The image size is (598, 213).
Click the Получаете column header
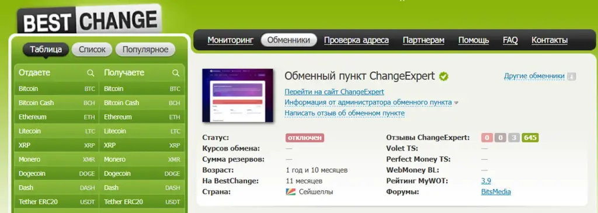click(124, 73)
